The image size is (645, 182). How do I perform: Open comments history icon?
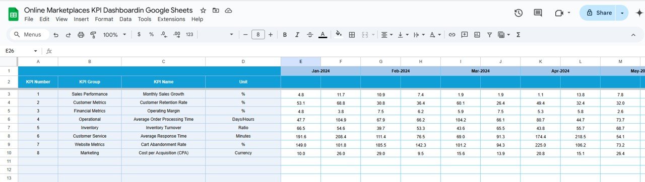click(x=538, y=13)
